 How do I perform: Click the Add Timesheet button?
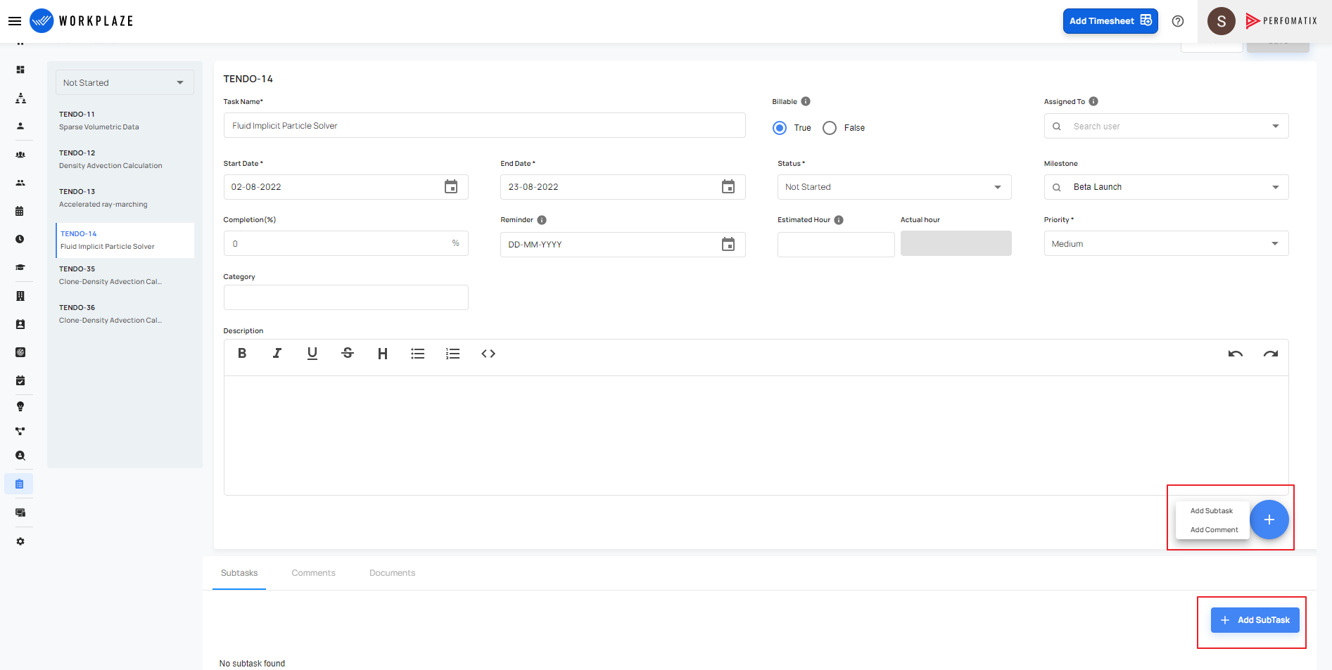click(1110, 21)
